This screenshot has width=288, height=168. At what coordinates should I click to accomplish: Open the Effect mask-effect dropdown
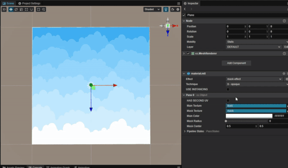[254, 79]
